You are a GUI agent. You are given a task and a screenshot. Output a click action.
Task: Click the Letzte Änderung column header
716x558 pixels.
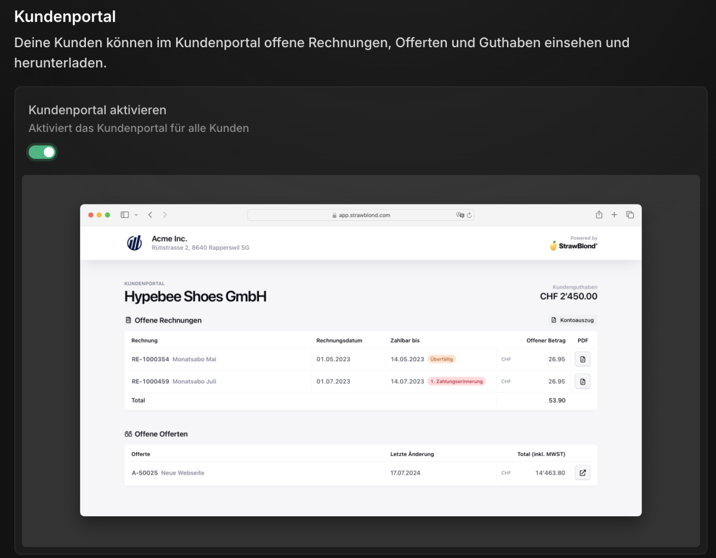coord(412,454)
